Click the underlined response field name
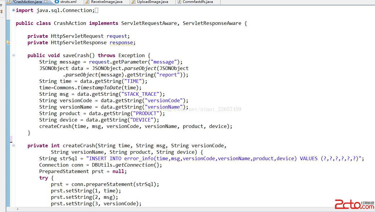Screen dimensions: 375x212 click(x=121, y=42)
